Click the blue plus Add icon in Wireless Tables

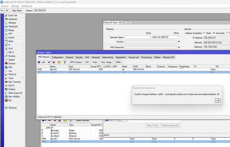click(39, 62)
